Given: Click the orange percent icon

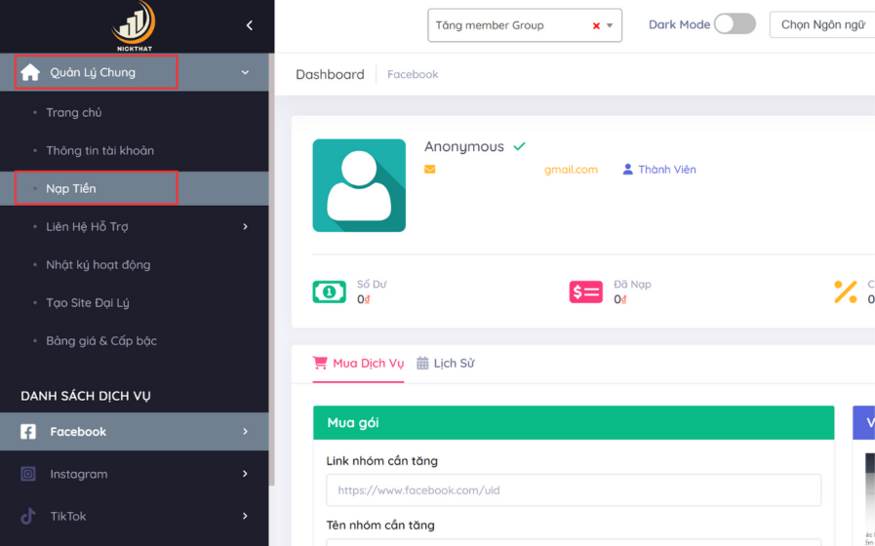Looking at the screenshot, I should tap(846, 292).
